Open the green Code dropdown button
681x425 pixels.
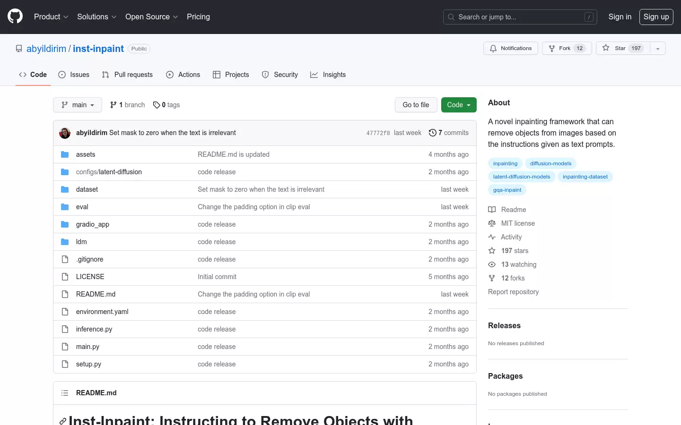pyautogui.click(x=459, y=105)
